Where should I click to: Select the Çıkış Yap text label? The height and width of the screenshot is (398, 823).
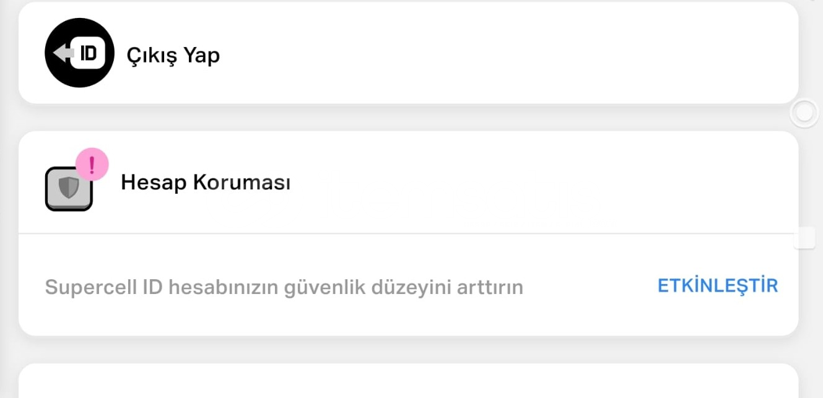click(x=173, y=56)
